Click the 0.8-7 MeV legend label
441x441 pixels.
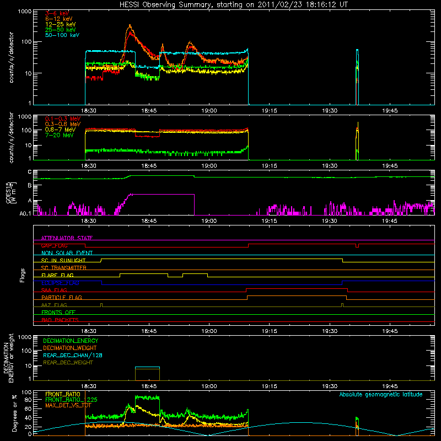coord(60,130)
